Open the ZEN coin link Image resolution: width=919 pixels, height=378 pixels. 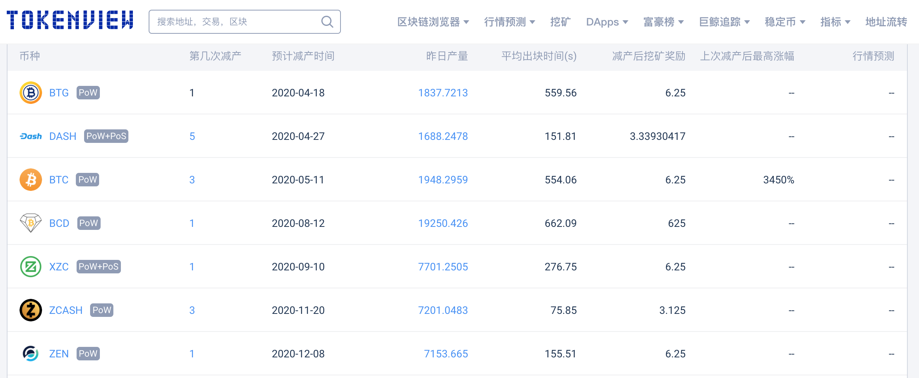59,354
